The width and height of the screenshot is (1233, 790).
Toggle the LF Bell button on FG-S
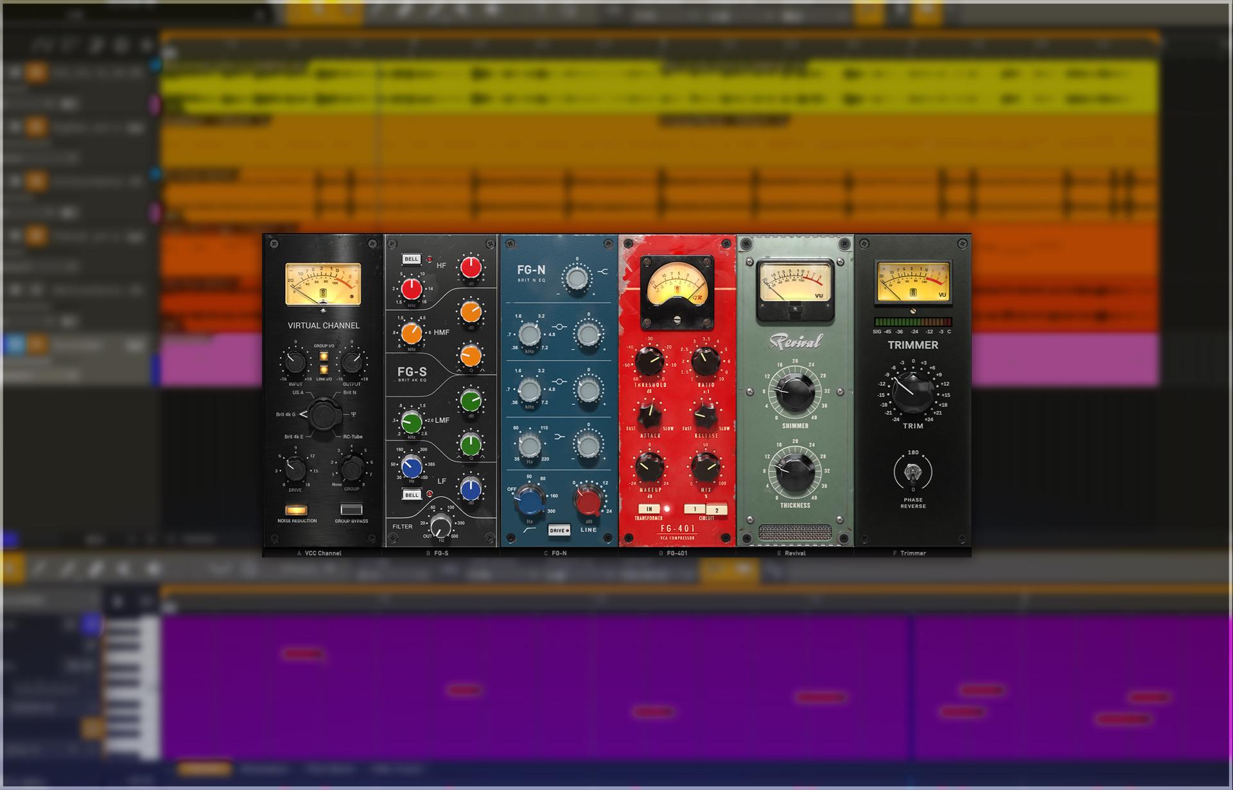point(411,495)
